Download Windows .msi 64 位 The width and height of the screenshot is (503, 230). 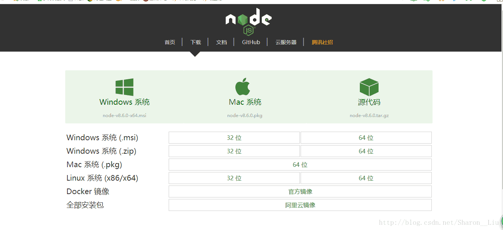point(366,138)
